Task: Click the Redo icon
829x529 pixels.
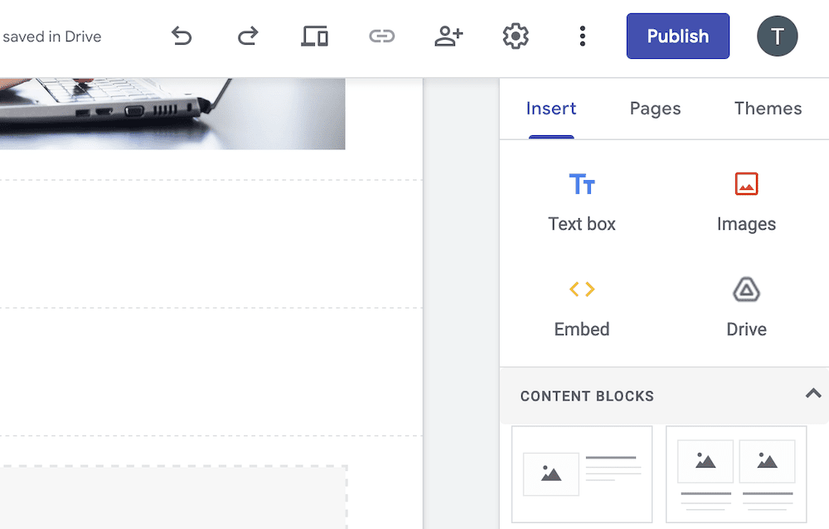Action: point(247,36)
